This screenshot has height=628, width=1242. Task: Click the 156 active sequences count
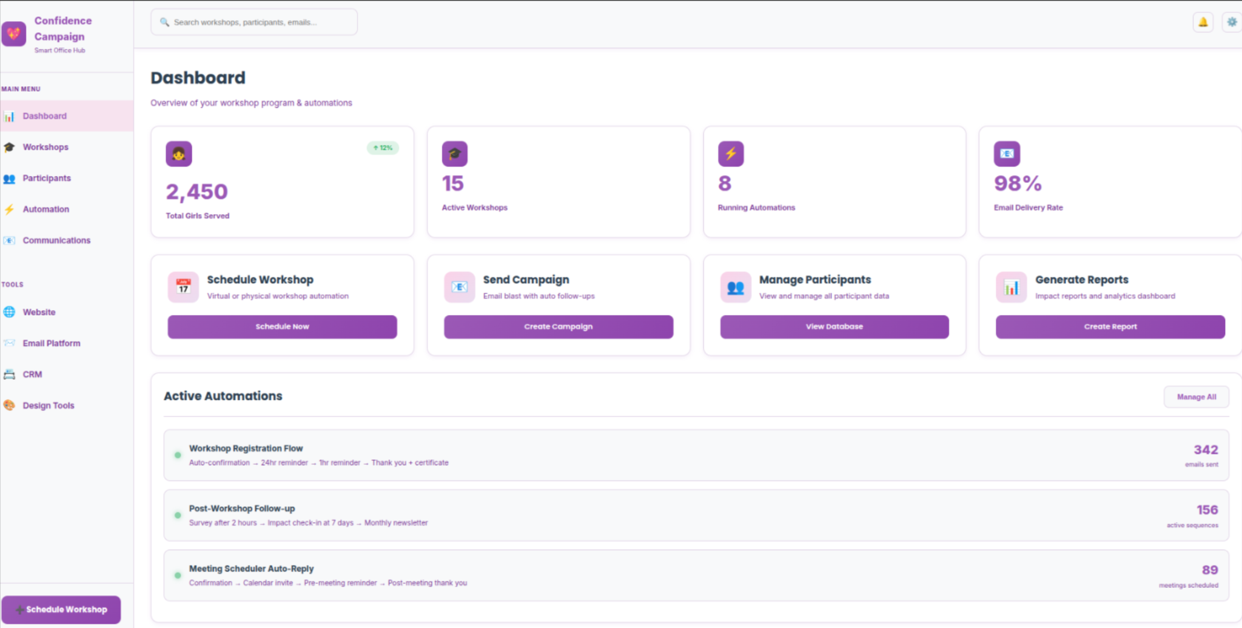tap(1207, 510)
